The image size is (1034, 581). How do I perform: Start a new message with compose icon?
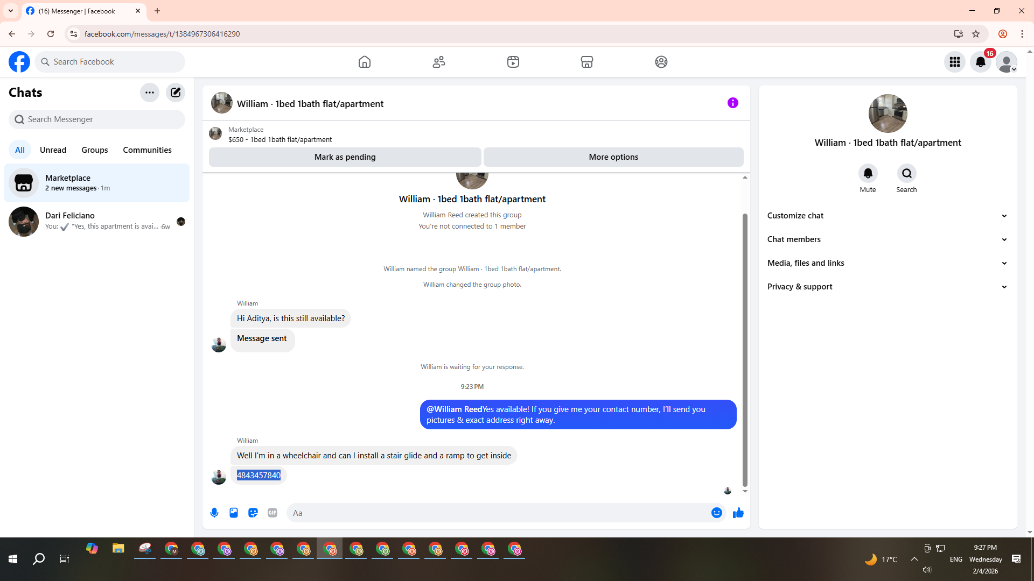pyautogui.click(x=176, y=93)
